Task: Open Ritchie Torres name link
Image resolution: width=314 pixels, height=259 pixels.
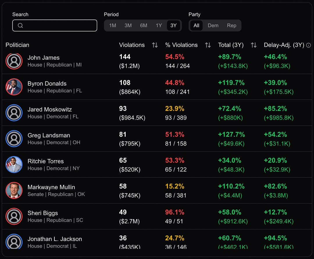Action: coord(46,161)
